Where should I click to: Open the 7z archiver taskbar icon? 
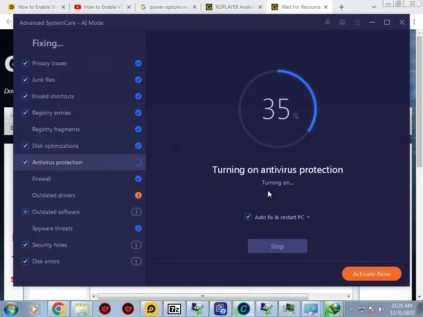pyautogui.click(x=174, y=309)
